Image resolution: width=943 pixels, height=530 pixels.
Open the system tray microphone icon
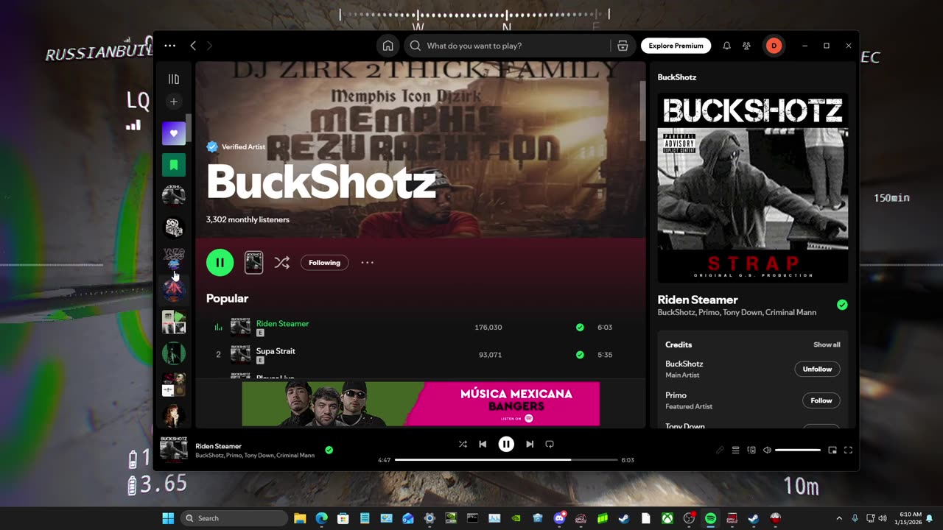(x=855, y=518)
